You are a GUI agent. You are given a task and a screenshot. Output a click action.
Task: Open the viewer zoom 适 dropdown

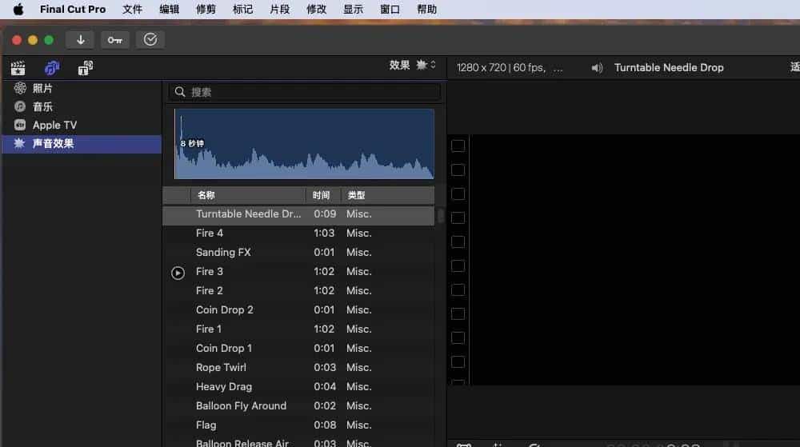795,66
